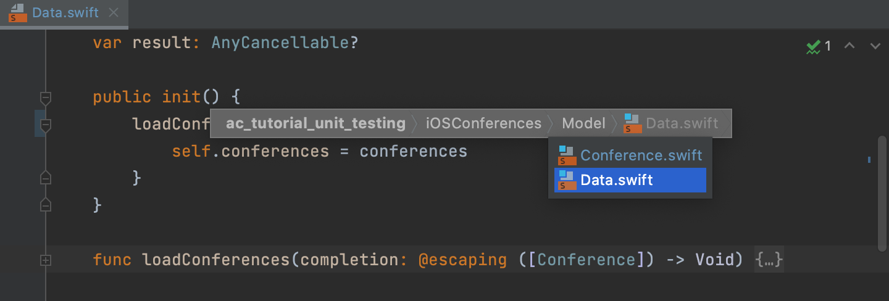The width and height of the screenshot is (889, 301).
Task: Close the Data.swift editor tab
Action: click(114, 13)
